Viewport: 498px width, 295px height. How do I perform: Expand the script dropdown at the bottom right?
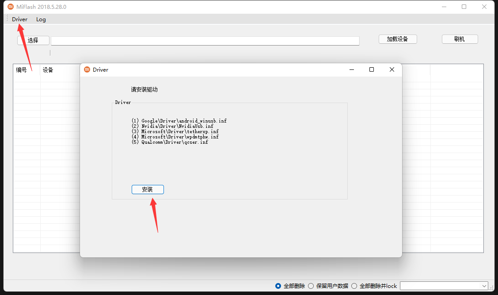pos(484,286)
